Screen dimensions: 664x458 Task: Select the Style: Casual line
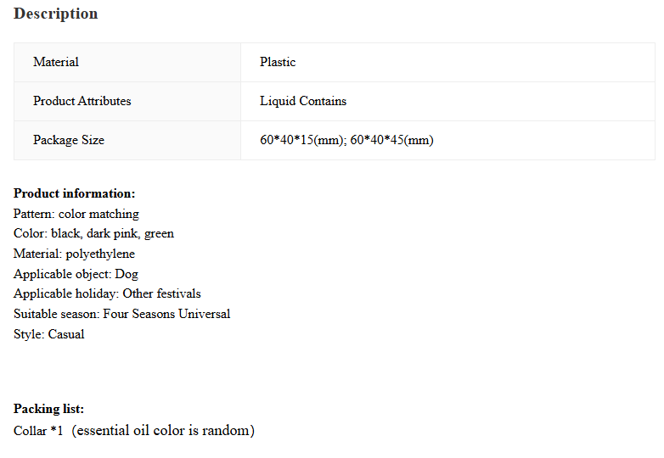(49, 334)
